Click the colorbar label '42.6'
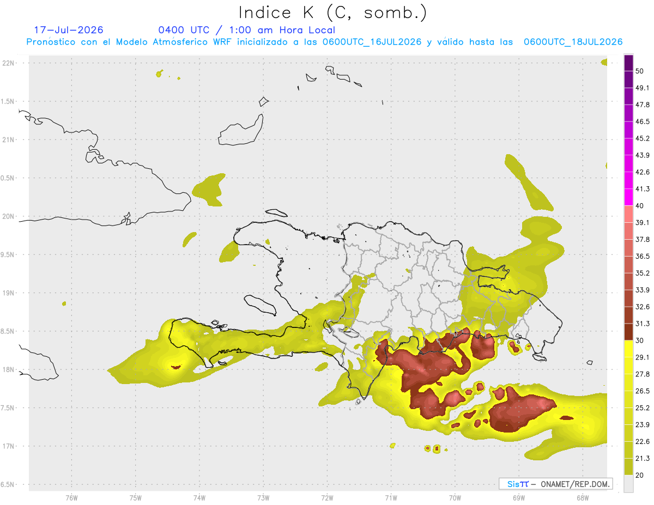 pyautogui.click(x=643, y=173)
